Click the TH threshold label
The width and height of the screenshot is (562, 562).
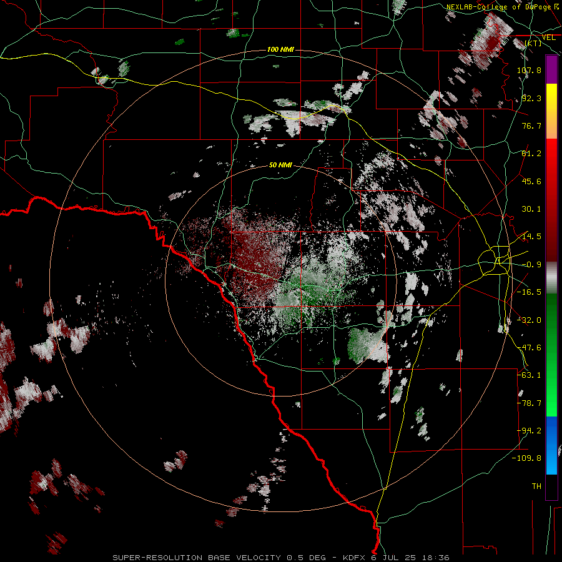(x=536, y=486)
